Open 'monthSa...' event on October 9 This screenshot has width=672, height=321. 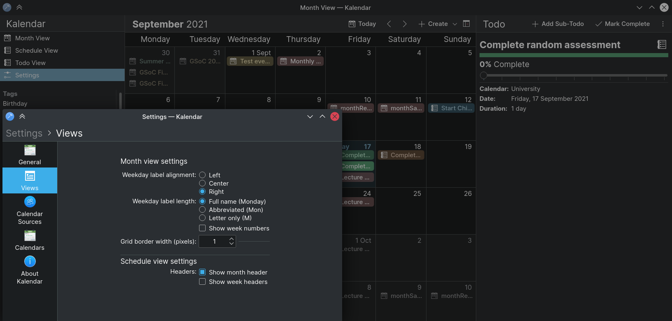pyautogui.click(x=401, y=296)
